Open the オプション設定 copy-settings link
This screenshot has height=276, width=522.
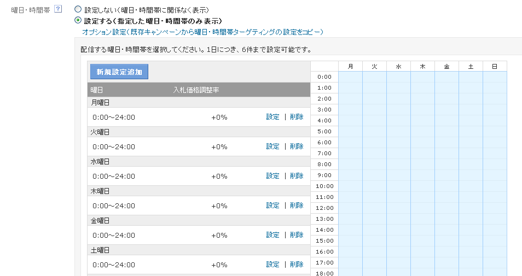(x=202, y=32)
